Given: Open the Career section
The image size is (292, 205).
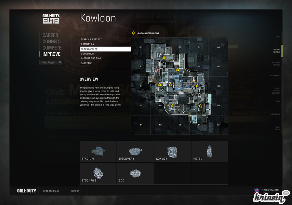Looking at the screenshot, I should (50, 35).
